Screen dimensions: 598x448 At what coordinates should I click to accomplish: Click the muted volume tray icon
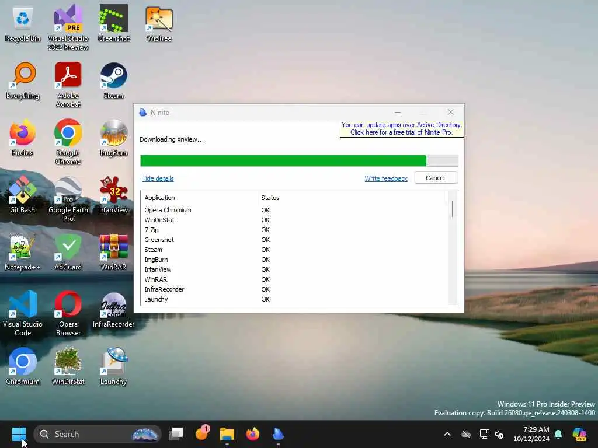click(499, 434)
